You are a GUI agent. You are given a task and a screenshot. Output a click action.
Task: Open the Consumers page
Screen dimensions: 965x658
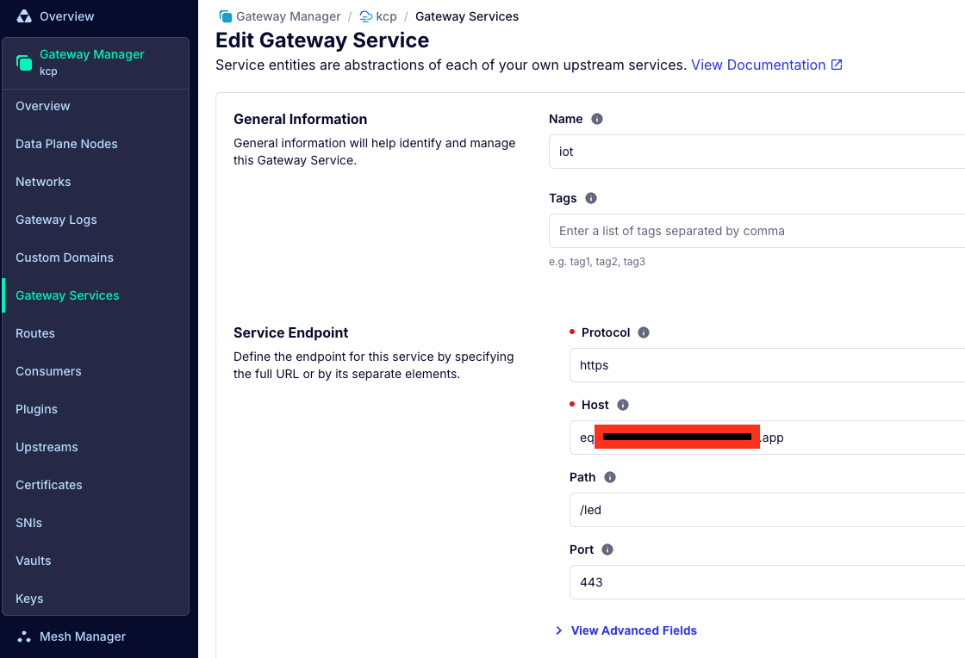tap(48, 371)
